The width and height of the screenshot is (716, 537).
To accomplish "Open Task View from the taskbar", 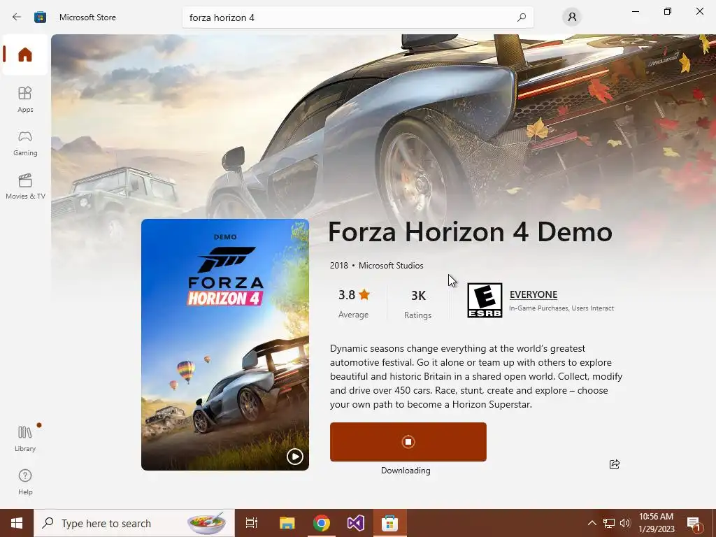I will [x=251, y=523].
